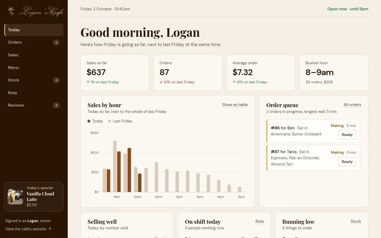Click the palm tree logo icon
The height and width of the screenshot is (238, 381).
pyautogui.click(x=11, y=11)
